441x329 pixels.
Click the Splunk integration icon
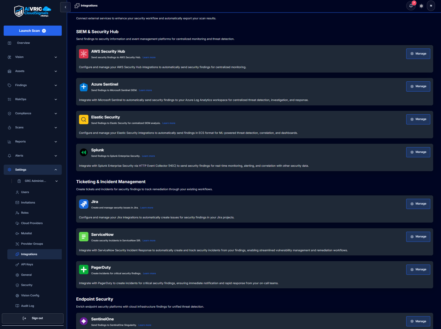click(x=84, y=152)
